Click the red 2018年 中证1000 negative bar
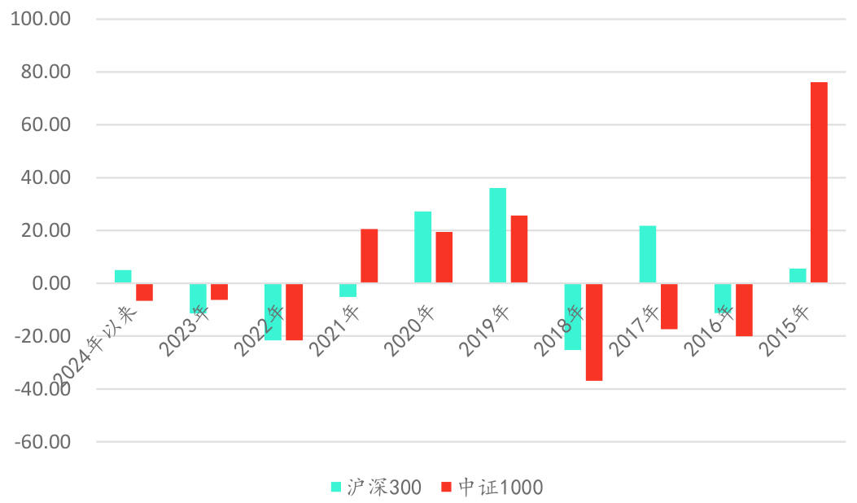Screen dimensions: 857x503 594,332
